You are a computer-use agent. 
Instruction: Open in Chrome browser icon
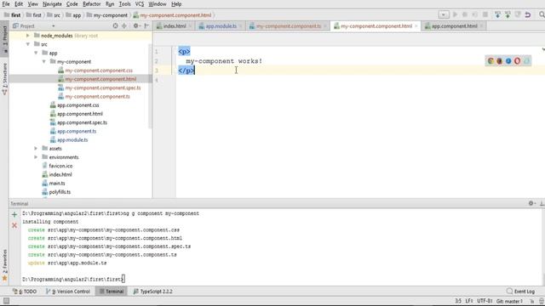[x=490, y=61]
